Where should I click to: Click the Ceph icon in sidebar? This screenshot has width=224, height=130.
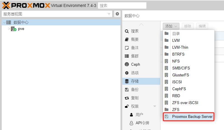127,65
